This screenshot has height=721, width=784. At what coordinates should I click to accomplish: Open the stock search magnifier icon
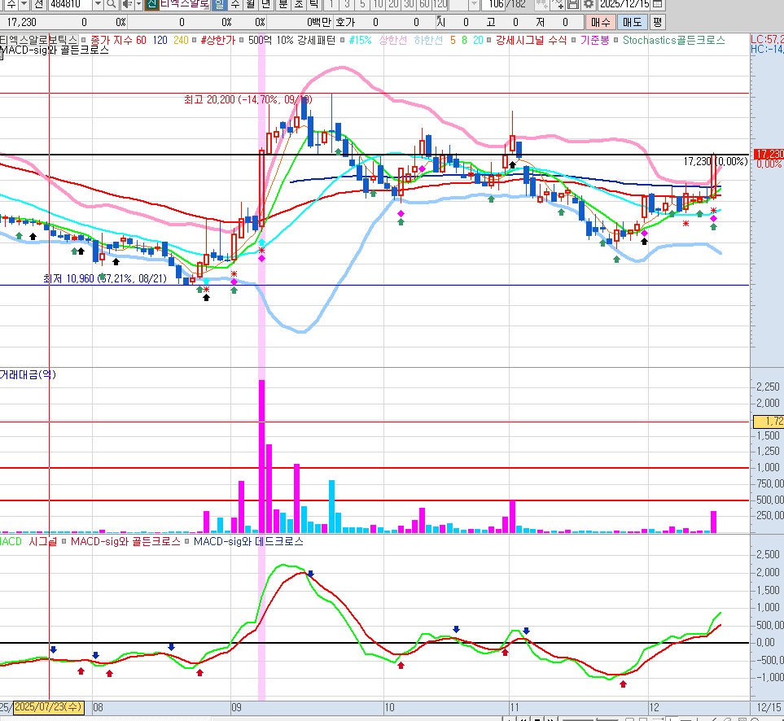coord(112,5)
